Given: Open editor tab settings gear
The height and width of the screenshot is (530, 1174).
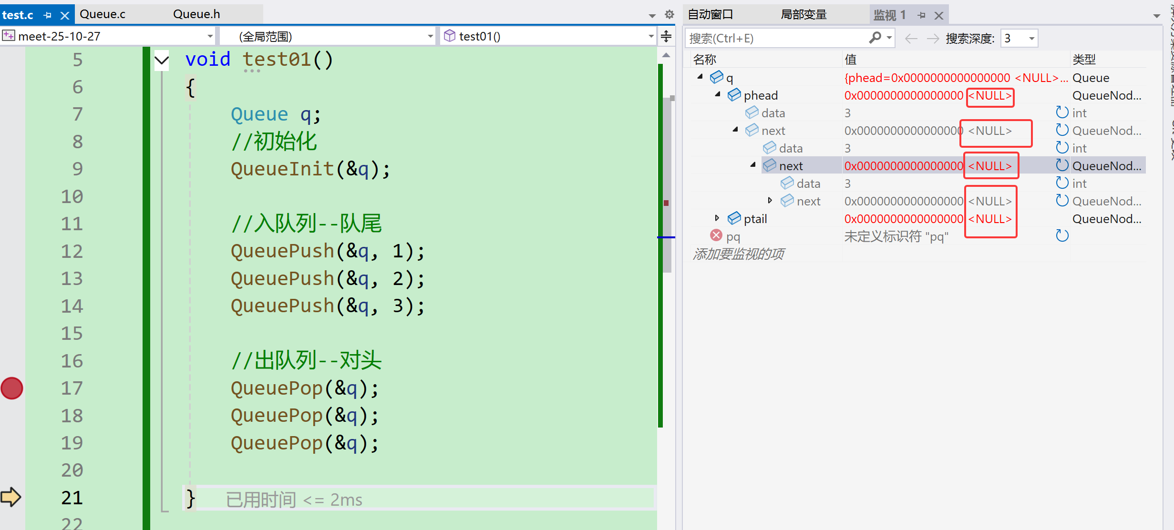Looking at the screenshot, I should pyautogui.click(x=669, y=14).
